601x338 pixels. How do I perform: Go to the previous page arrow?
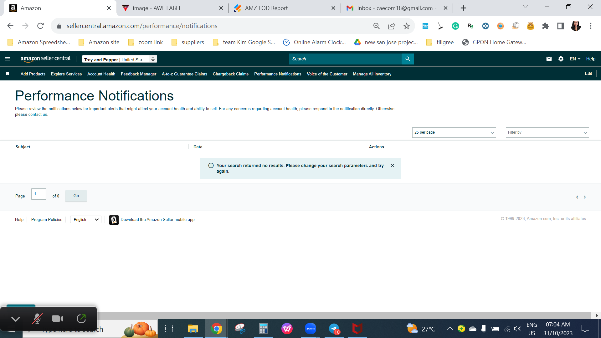tap(577, 197)
